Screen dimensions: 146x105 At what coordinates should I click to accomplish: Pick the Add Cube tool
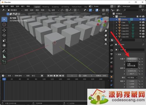tap(4, 62)
